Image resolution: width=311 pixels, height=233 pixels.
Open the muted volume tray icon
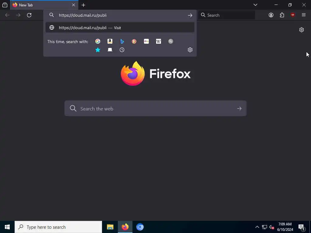tap(272, 227)
